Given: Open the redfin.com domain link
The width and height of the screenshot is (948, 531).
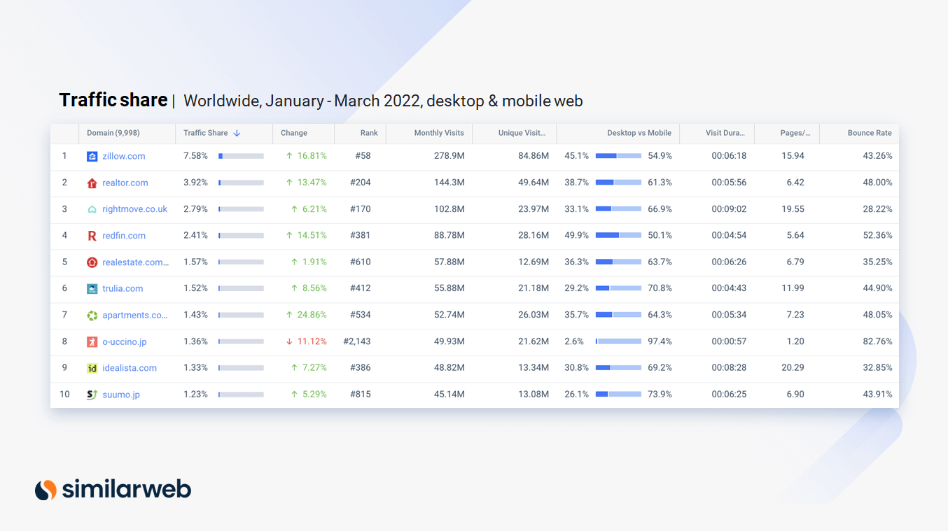Looking at the screenshot, I should (124, 236).
